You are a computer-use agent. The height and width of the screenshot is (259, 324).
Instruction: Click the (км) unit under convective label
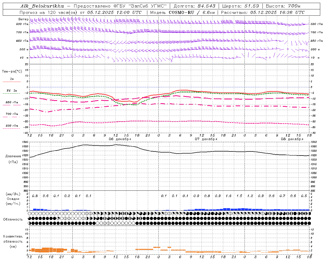(13, 246)
